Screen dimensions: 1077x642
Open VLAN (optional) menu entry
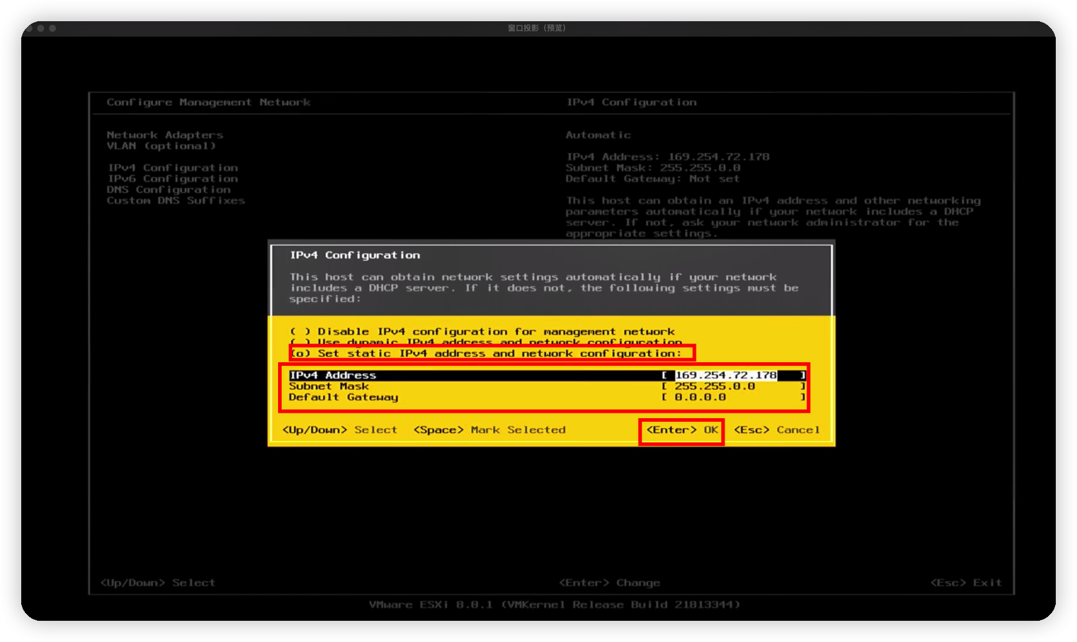click(161, 146)
